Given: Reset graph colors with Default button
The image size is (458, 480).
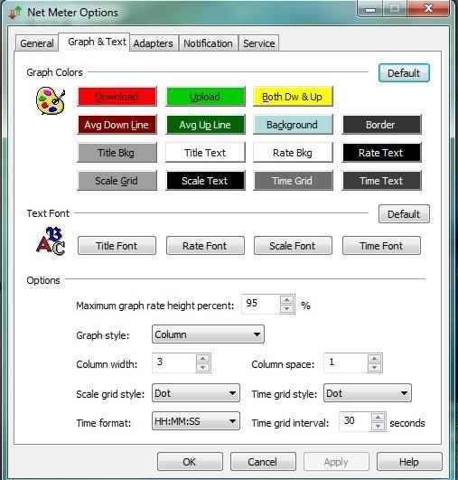Looking at the screenshot, I should tap(404, 73).
